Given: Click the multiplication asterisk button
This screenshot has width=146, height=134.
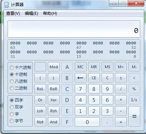Looking at the screenshot, I should 121,100.
